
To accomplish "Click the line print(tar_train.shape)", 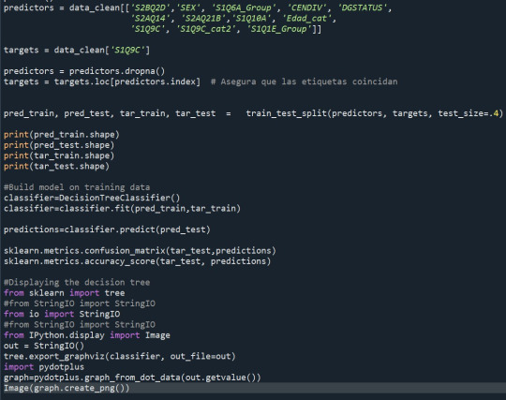I will 59,156.
